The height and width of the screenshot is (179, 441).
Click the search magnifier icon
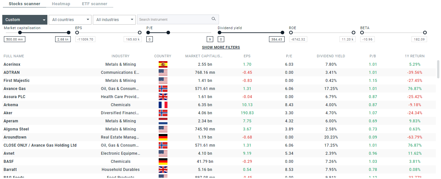(x=214, y=19)
